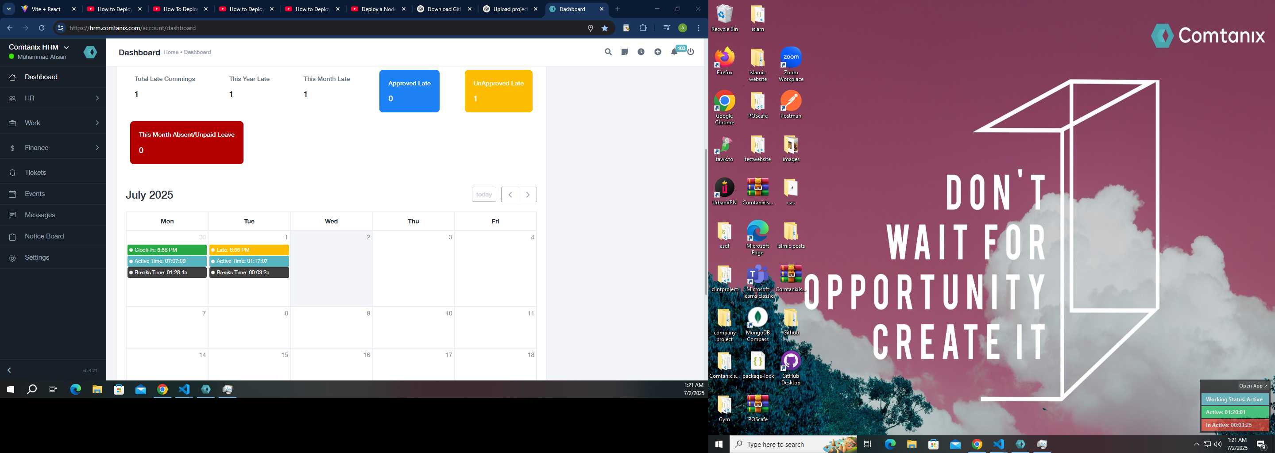Click the Active Time: 07:07:09 calendar entry
The width and height of the screenshot is (1275, 453).
(167, 261)
